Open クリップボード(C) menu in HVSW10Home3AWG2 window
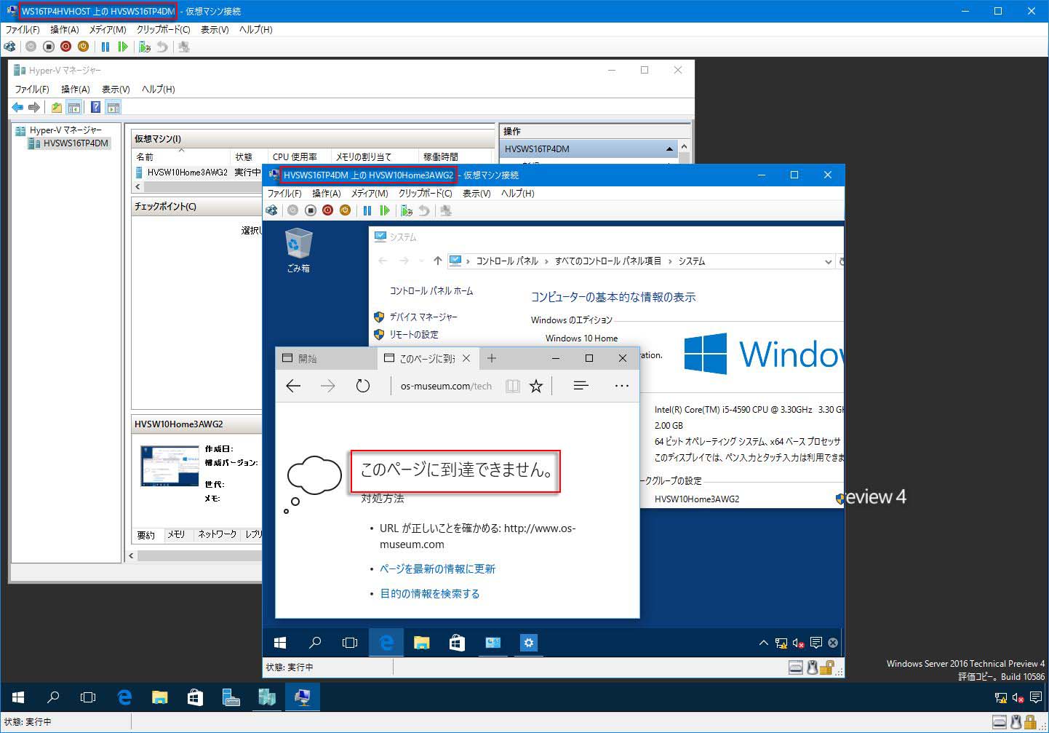The height and width of the screenshot is (733, 1049). click(x=425, y=194)
